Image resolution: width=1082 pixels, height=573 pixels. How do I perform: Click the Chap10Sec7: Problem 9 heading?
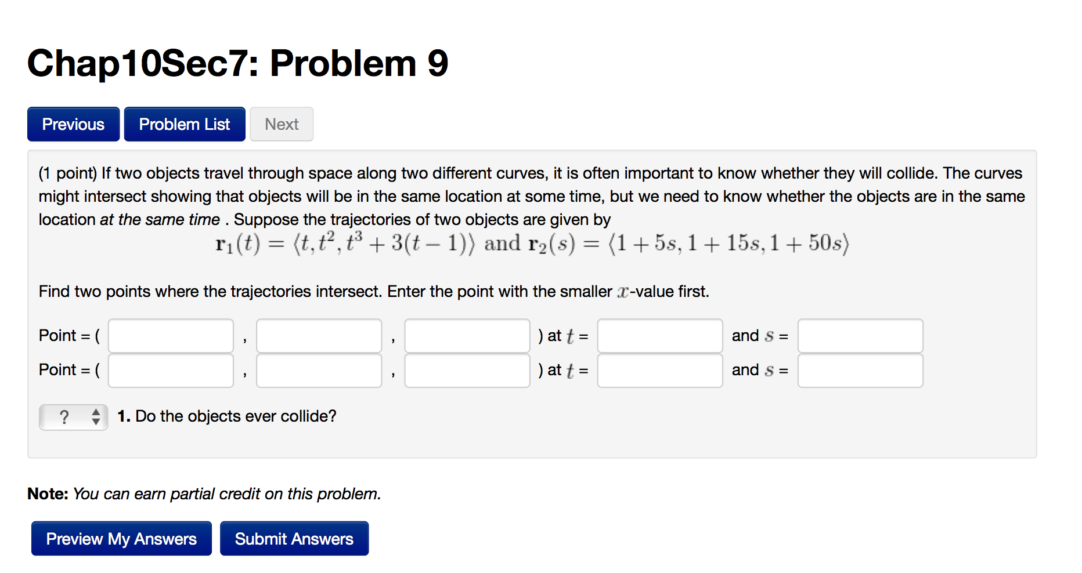(238, 63)
